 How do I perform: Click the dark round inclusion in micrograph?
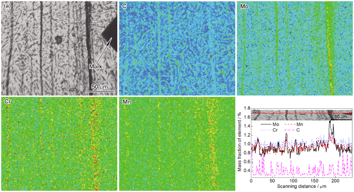coord(58,40)
